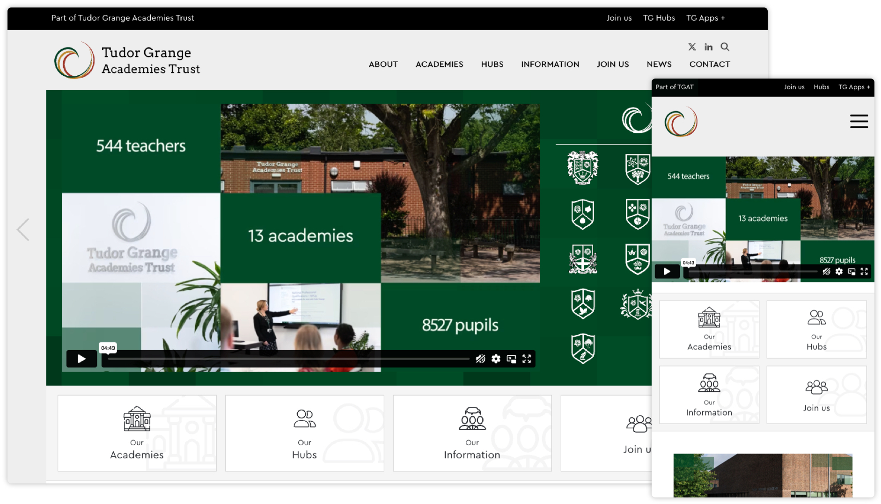This screenshot has width=881, height=504.
Task: Enter fullscreen on the desktop video player
Action: pyautogui.click(x=527, y=359)
